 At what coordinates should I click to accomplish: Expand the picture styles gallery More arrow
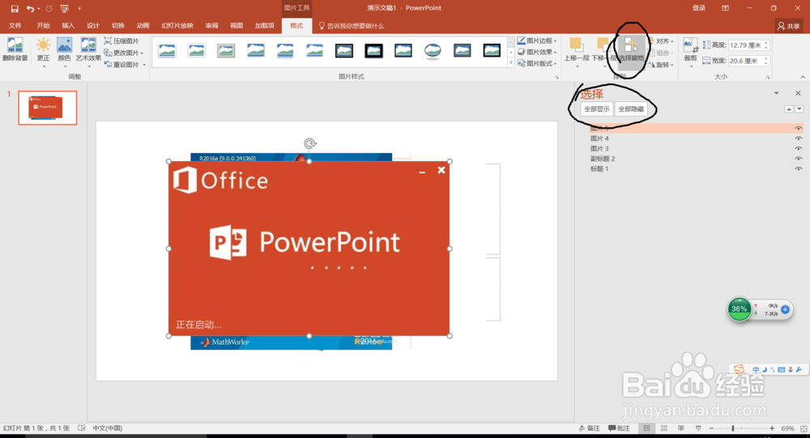511,63
